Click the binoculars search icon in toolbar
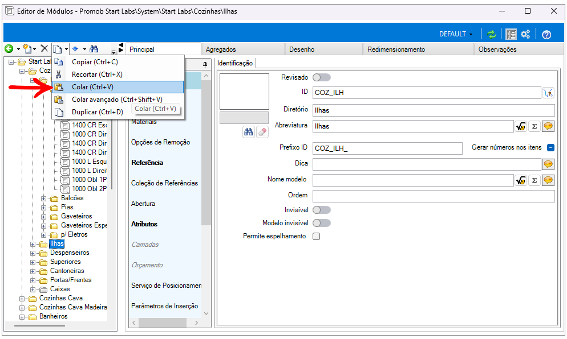Viewport: 567px width, 339px height. pyautogui.click(x=94, y=49)
